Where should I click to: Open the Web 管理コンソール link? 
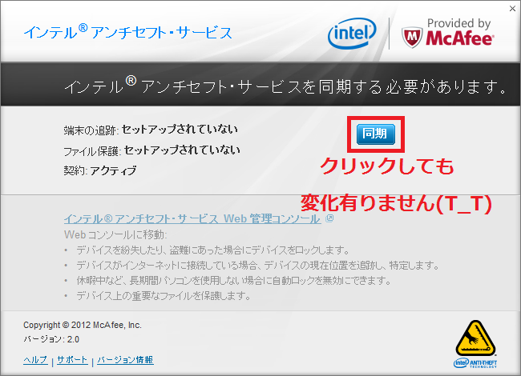click(x=192, y=219)
